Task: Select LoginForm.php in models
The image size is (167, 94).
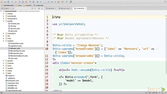Action: 15,46
